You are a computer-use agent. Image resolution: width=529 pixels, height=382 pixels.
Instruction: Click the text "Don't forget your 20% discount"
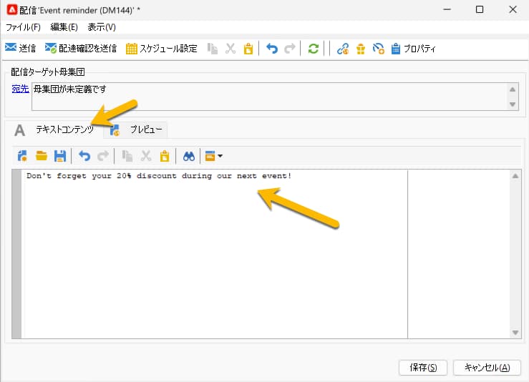tap(101, 176)
